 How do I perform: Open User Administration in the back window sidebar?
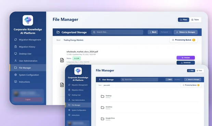(x=28, y=61)
